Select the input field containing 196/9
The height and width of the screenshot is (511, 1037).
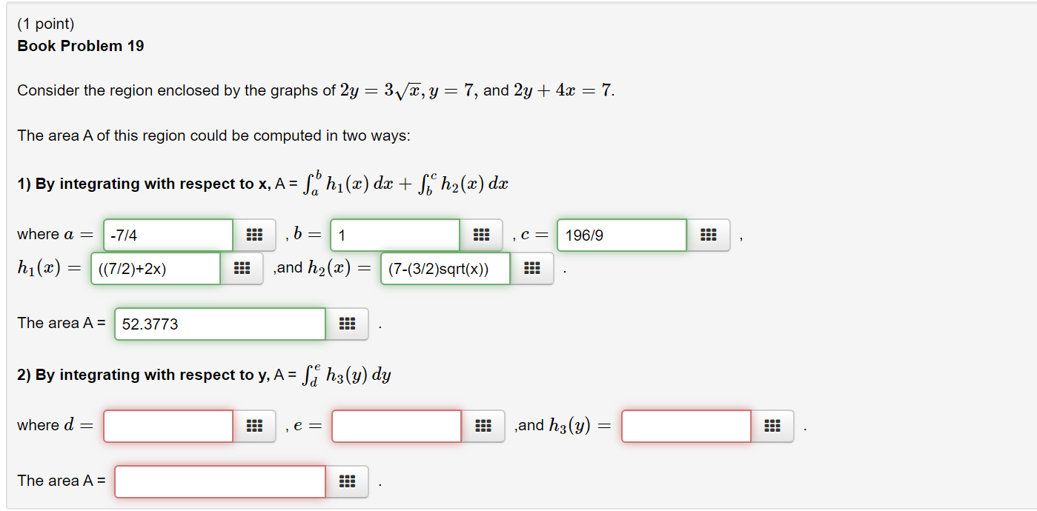pos(621,235)
